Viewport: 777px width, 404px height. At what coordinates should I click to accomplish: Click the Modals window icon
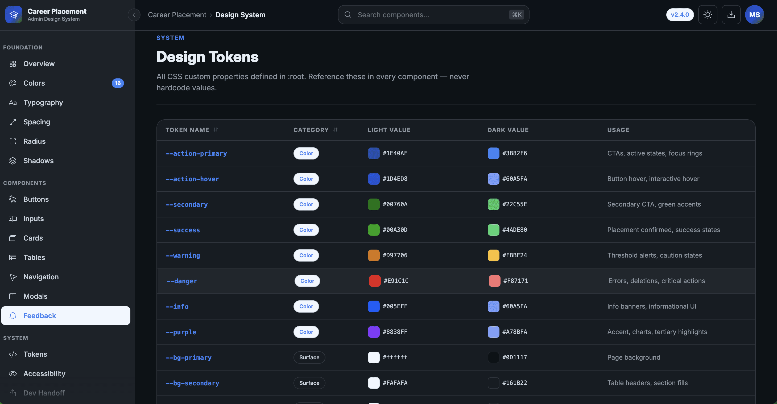click(x=13, y=296)
